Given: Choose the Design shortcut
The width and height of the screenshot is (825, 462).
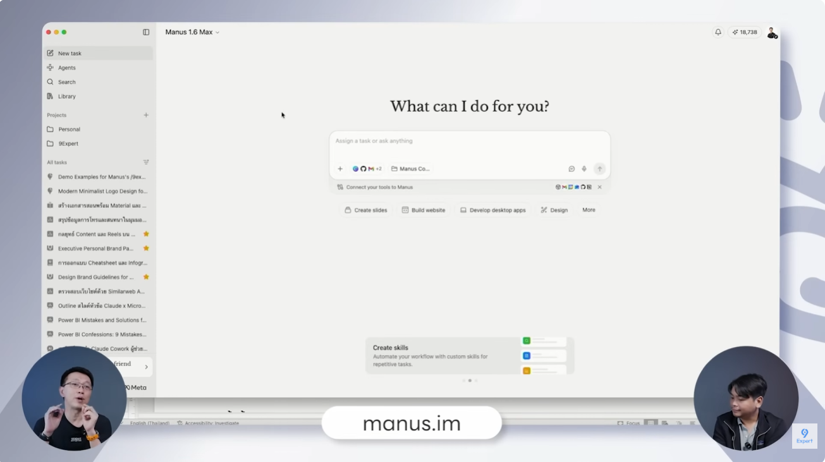Looking at the screenshot, I should (x=554, y=210).
